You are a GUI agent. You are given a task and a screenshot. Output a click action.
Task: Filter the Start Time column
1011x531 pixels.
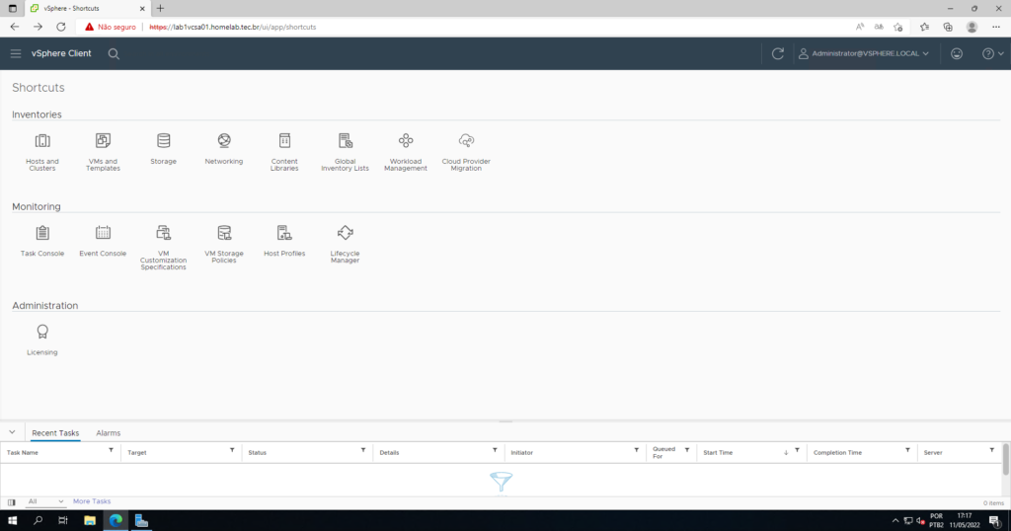click(797, 450)
